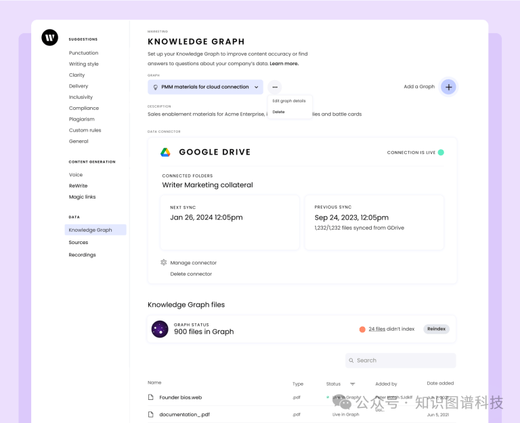Click Live in Graph status of documentation_.pdf

tap(345, 414)
